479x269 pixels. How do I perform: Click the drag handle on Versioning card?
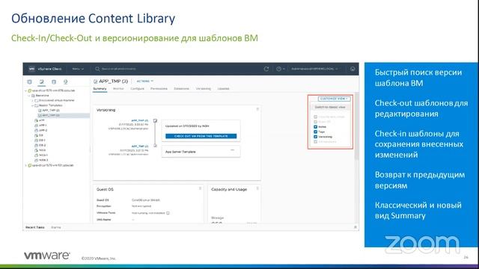pos(257,109)
